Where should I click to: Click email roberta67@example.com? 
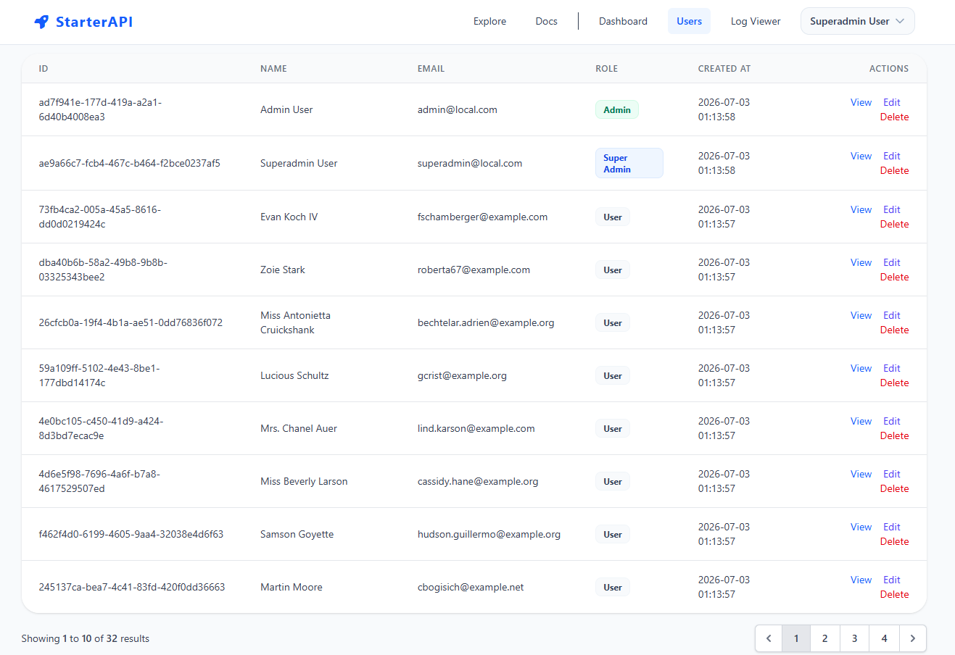click(474, 270)
